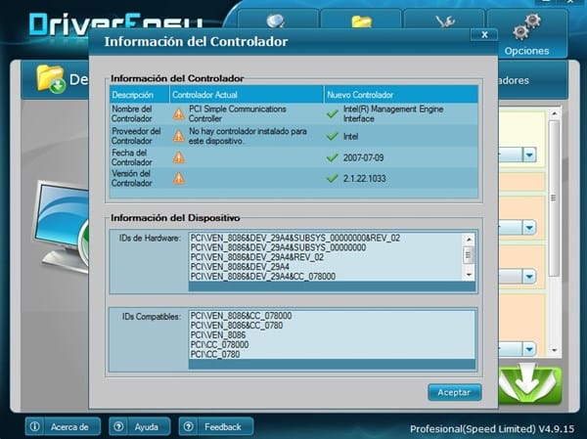Click warning icon beside PCI Simple Communications

[x=178, y=114]
